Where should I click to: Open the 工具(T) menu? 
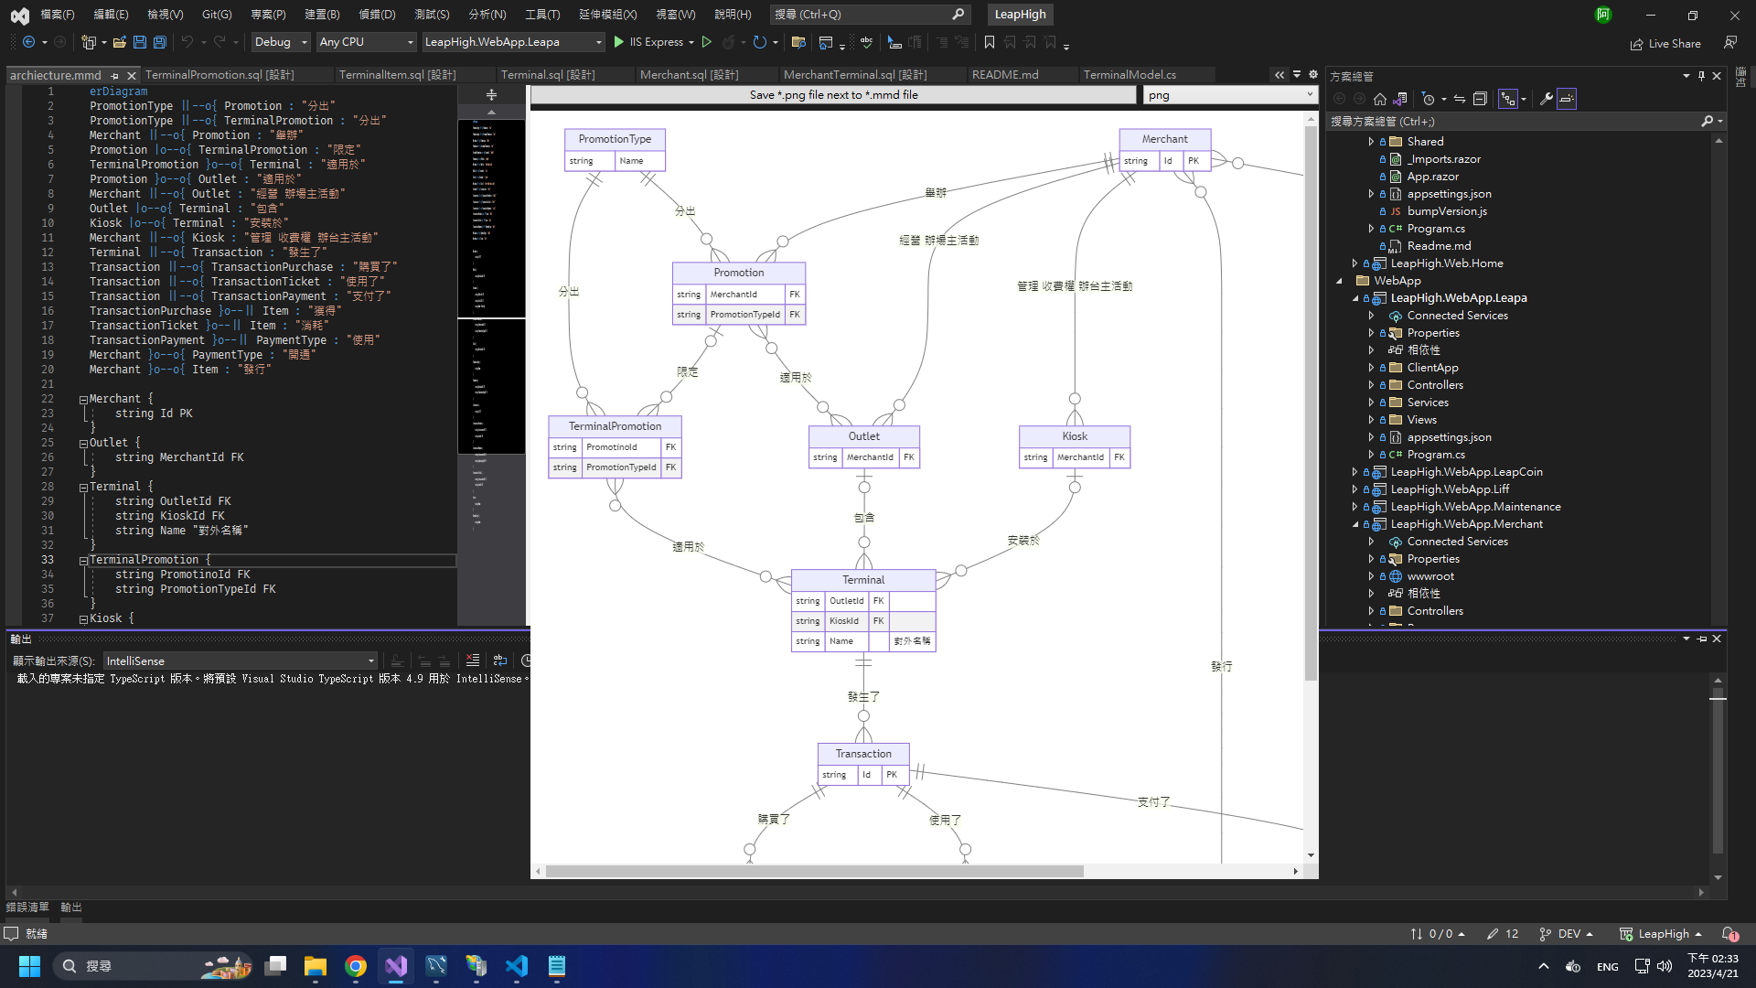(542, 15)
